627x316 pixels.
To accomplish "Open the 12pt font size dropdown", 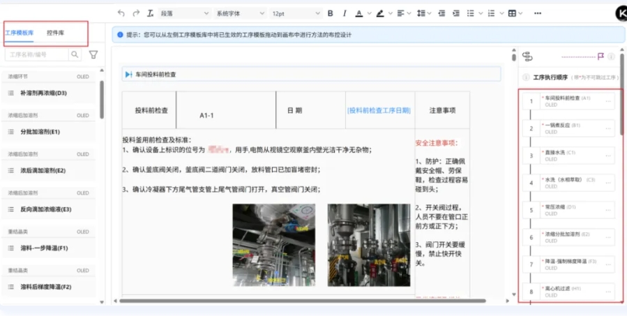I will point(295,13).
